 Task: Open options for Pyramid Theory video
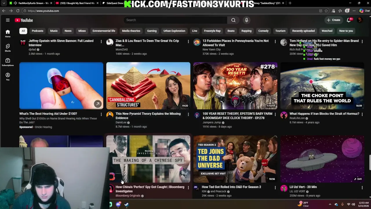pos(188,114)
